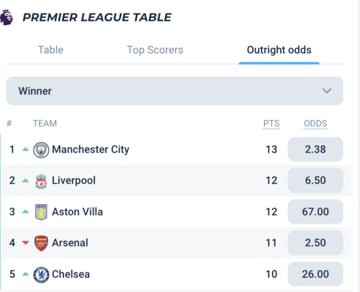Open the Top Scorers tab
The height and width of the screenshot is (292, 360).
[x=155, y=50]
